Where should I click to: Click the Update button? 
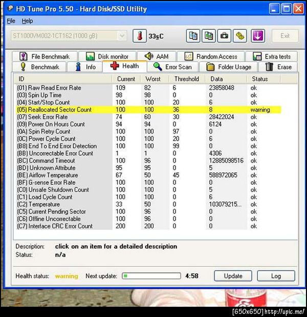pos(233,276)
